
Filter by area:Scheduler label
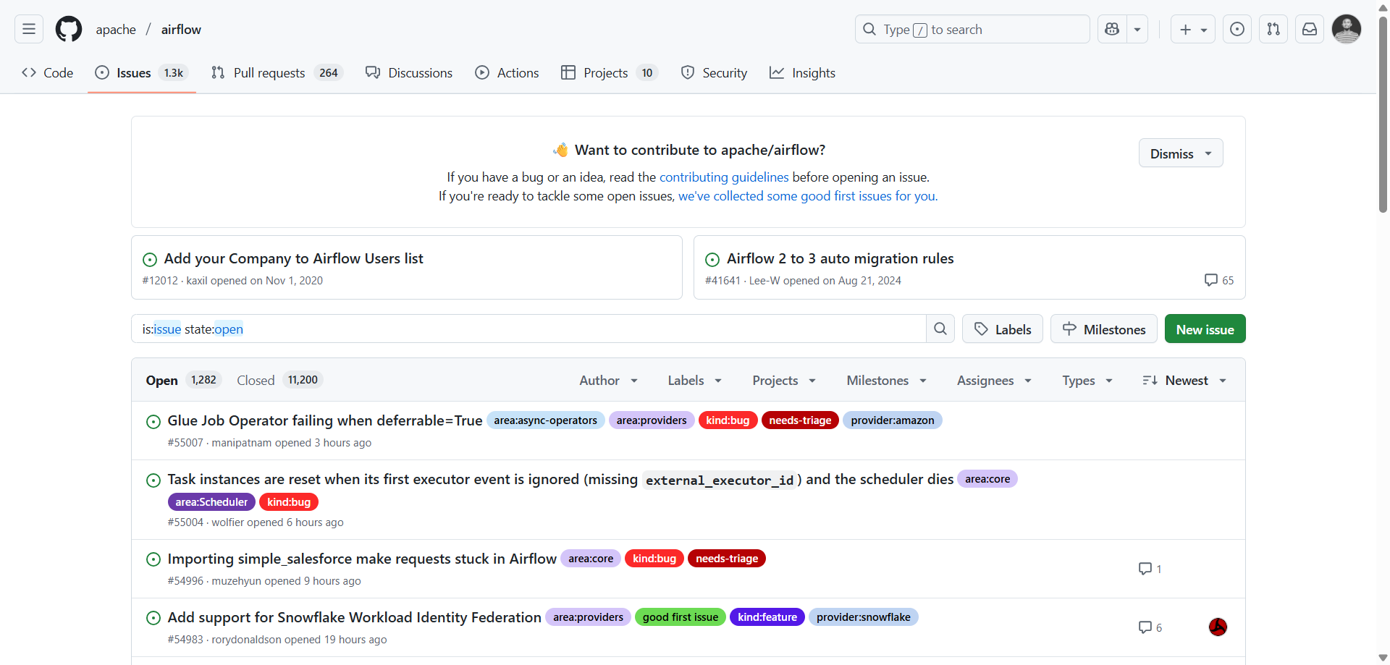click(211, 502)
